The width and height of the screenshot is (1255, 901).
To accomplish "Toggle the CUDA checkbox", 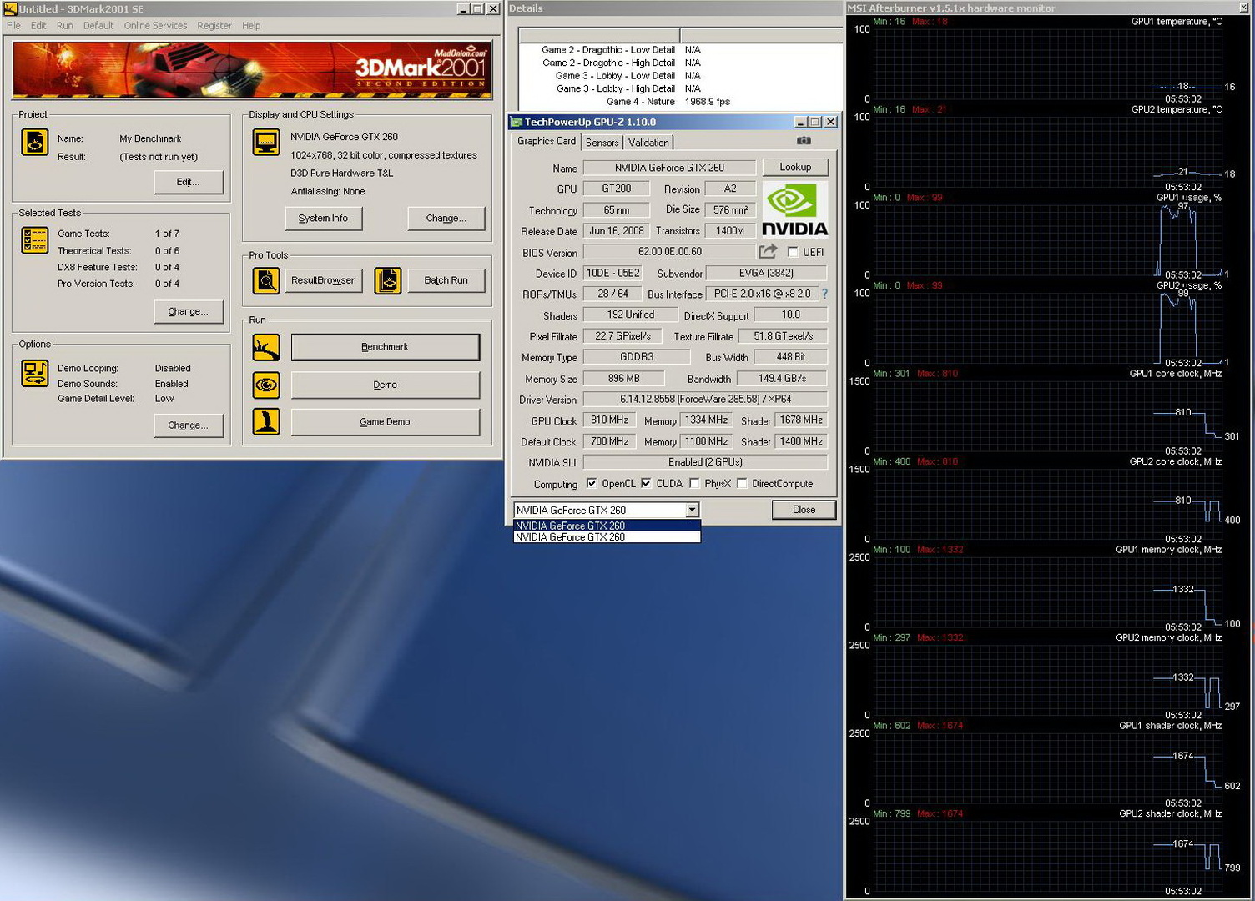I will point(646,483).
